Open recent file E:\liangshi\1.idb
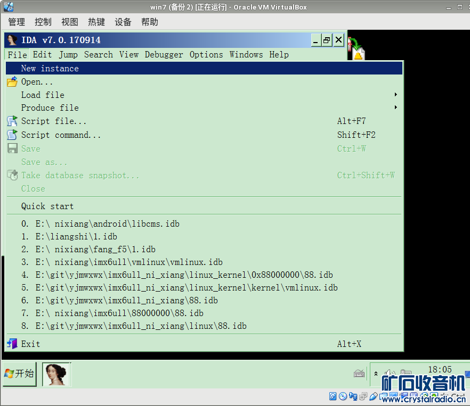Viewport: 470px width, 406px height. pyautogui.click(x=204, y=237)
